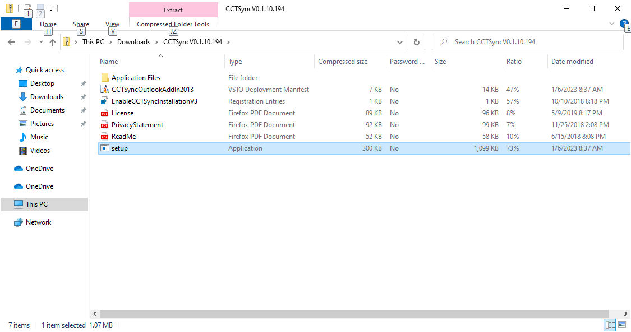Open Desktop in Quick access
The width and height of the screenshot is (631, 332).
coord(42,83)
